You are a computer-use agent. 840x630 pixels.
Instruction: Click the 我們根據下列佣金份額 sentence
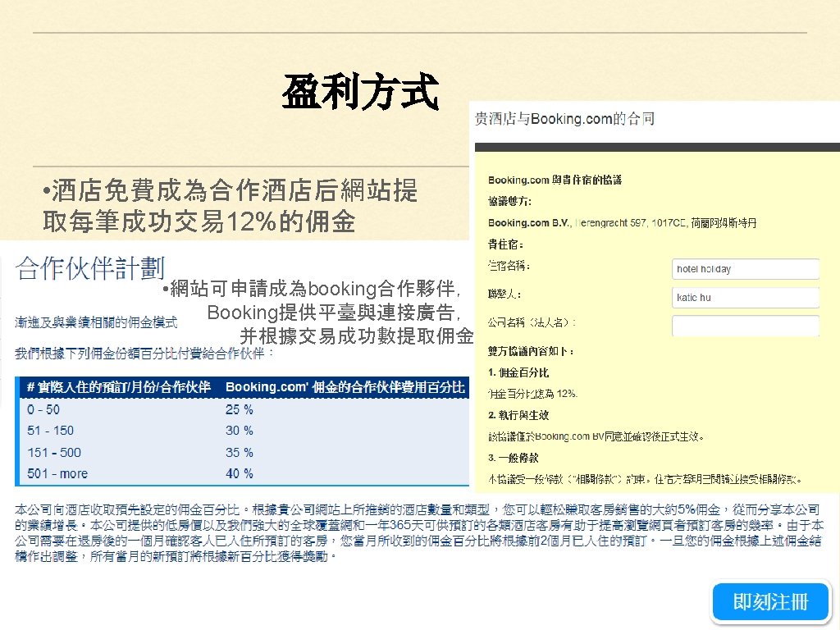point(144,354)
